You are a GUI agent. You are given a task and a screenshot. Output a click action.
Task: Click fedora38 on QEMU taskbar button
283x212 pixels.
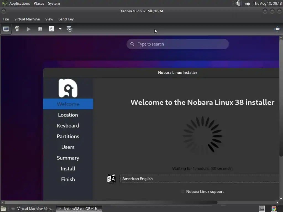coord(79,209)
